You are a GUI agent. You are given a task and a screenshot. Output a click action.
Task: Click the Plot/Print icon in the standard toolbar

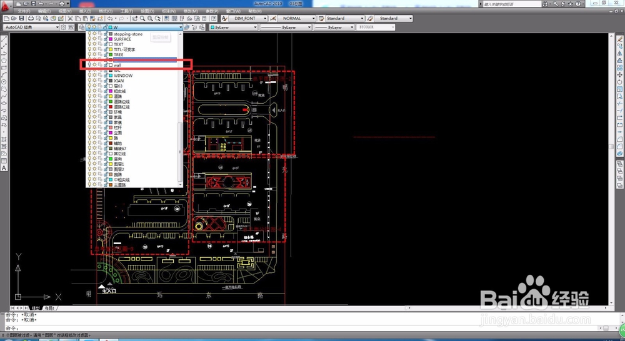click(x=31, y=18)
